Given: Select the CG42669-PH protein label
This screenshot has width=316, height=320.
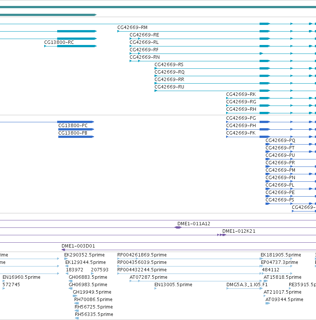Looking at the screenshot, I should [241, 126].
